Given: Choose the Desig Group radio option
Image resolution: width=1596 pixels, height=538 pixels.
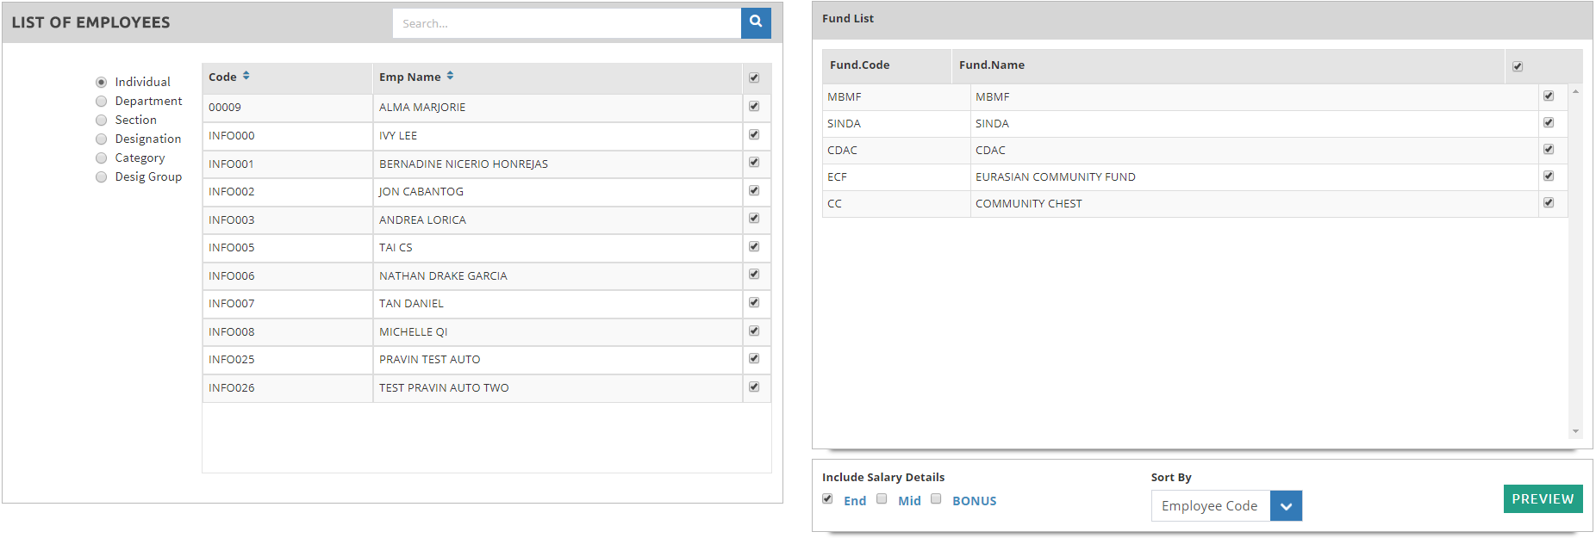Looking at the screenshot, I should click(x=102, y=177).
